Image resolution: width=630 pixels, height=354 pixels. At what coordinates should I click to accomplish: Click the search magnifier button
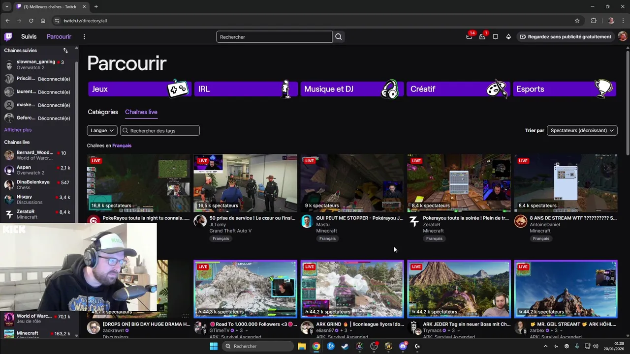(x=339, y=36)
